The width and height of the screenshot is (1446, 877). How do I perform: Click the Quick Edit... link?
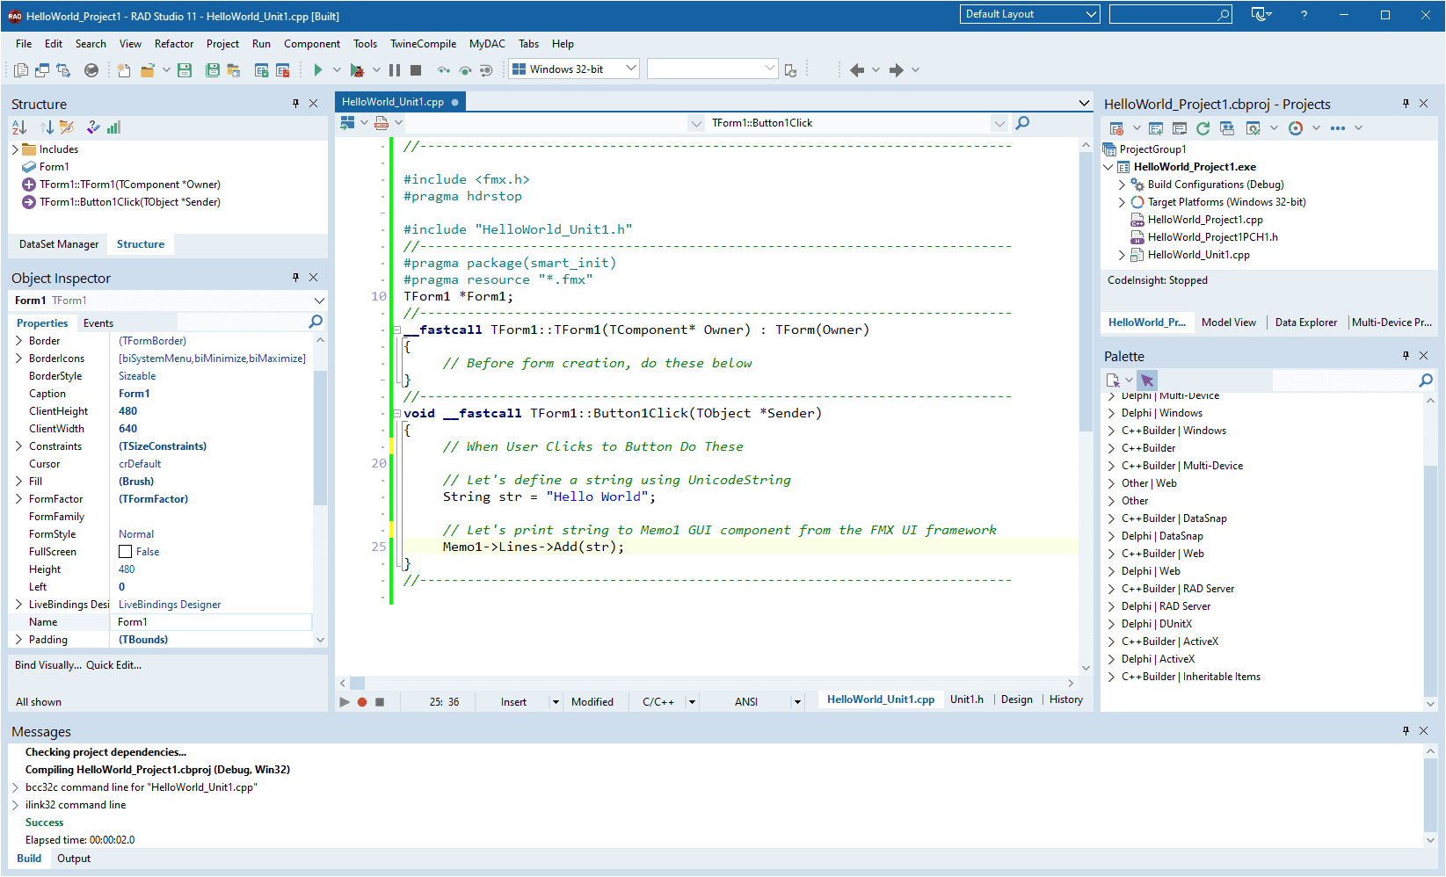113,665
